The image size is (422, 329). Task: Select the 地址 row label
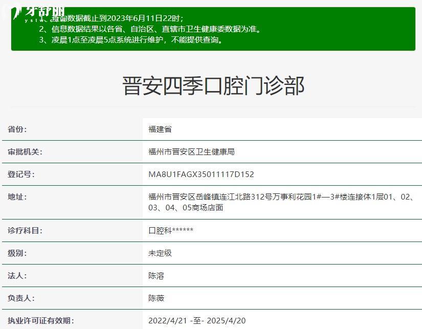[17, 197]
